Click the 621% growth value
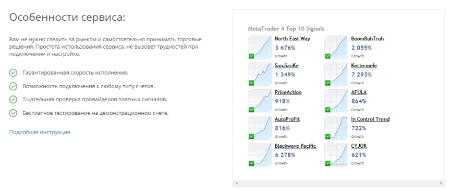This screenshot has width=451, height=191. pos(359,155)
